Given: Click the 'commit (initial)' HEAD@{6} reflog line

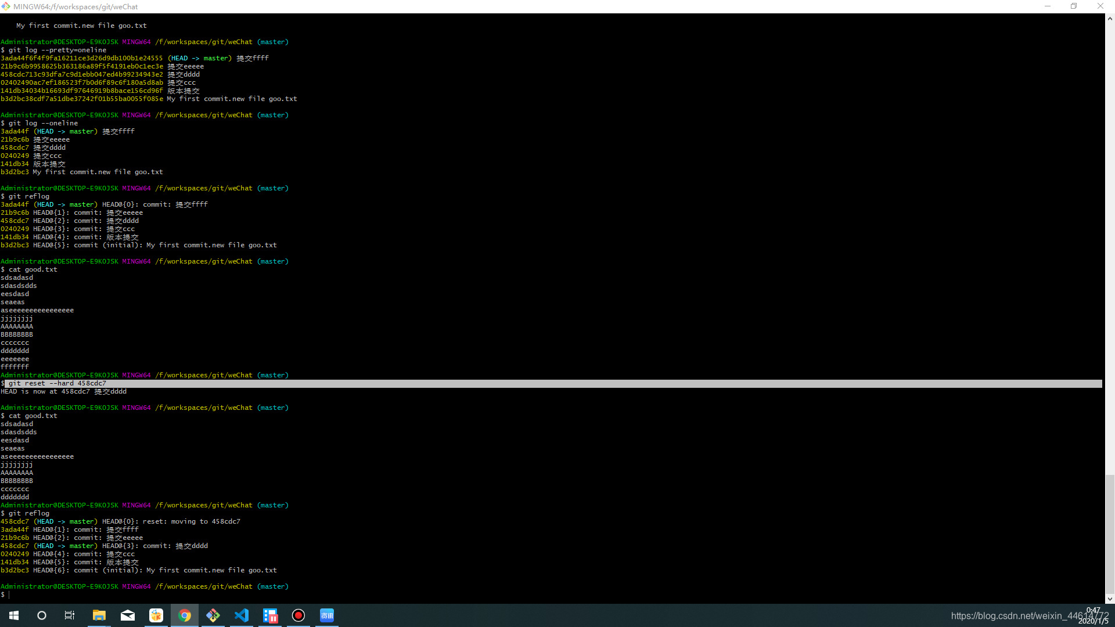Looking at the screenshot, I should point(139,570).
